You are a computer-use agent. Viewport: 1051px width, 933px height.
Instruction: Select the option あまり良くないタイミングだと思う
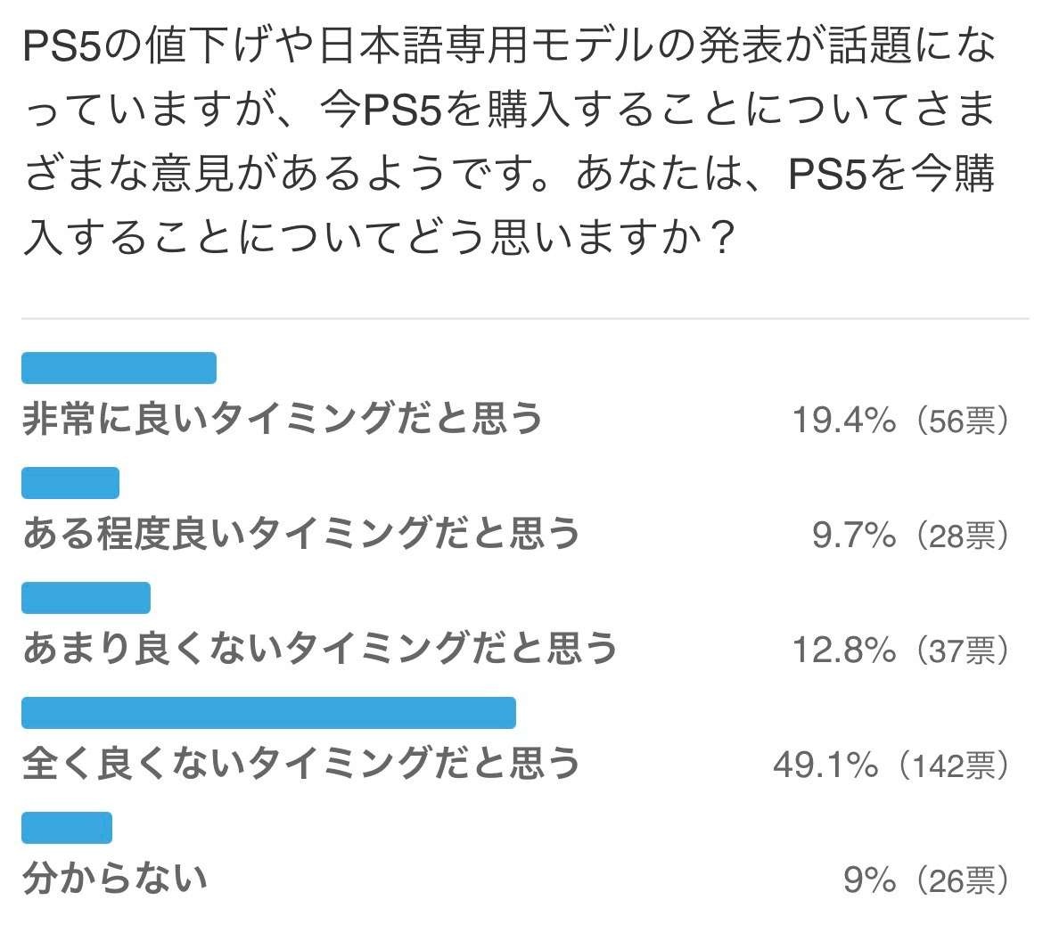tap(319, 649)
